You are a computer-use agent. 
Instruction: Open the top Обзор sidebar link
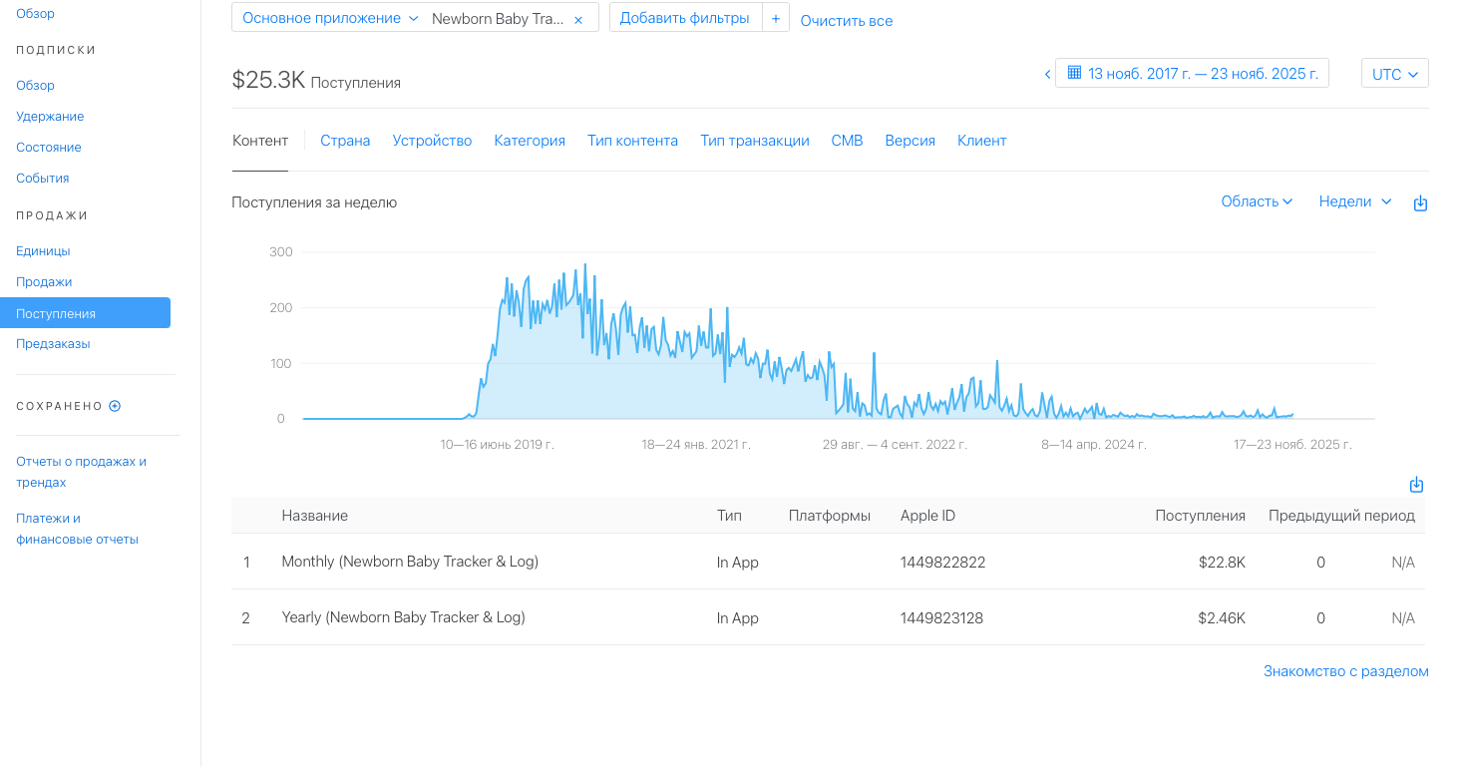pyautogui.click(x=35, y=14)
